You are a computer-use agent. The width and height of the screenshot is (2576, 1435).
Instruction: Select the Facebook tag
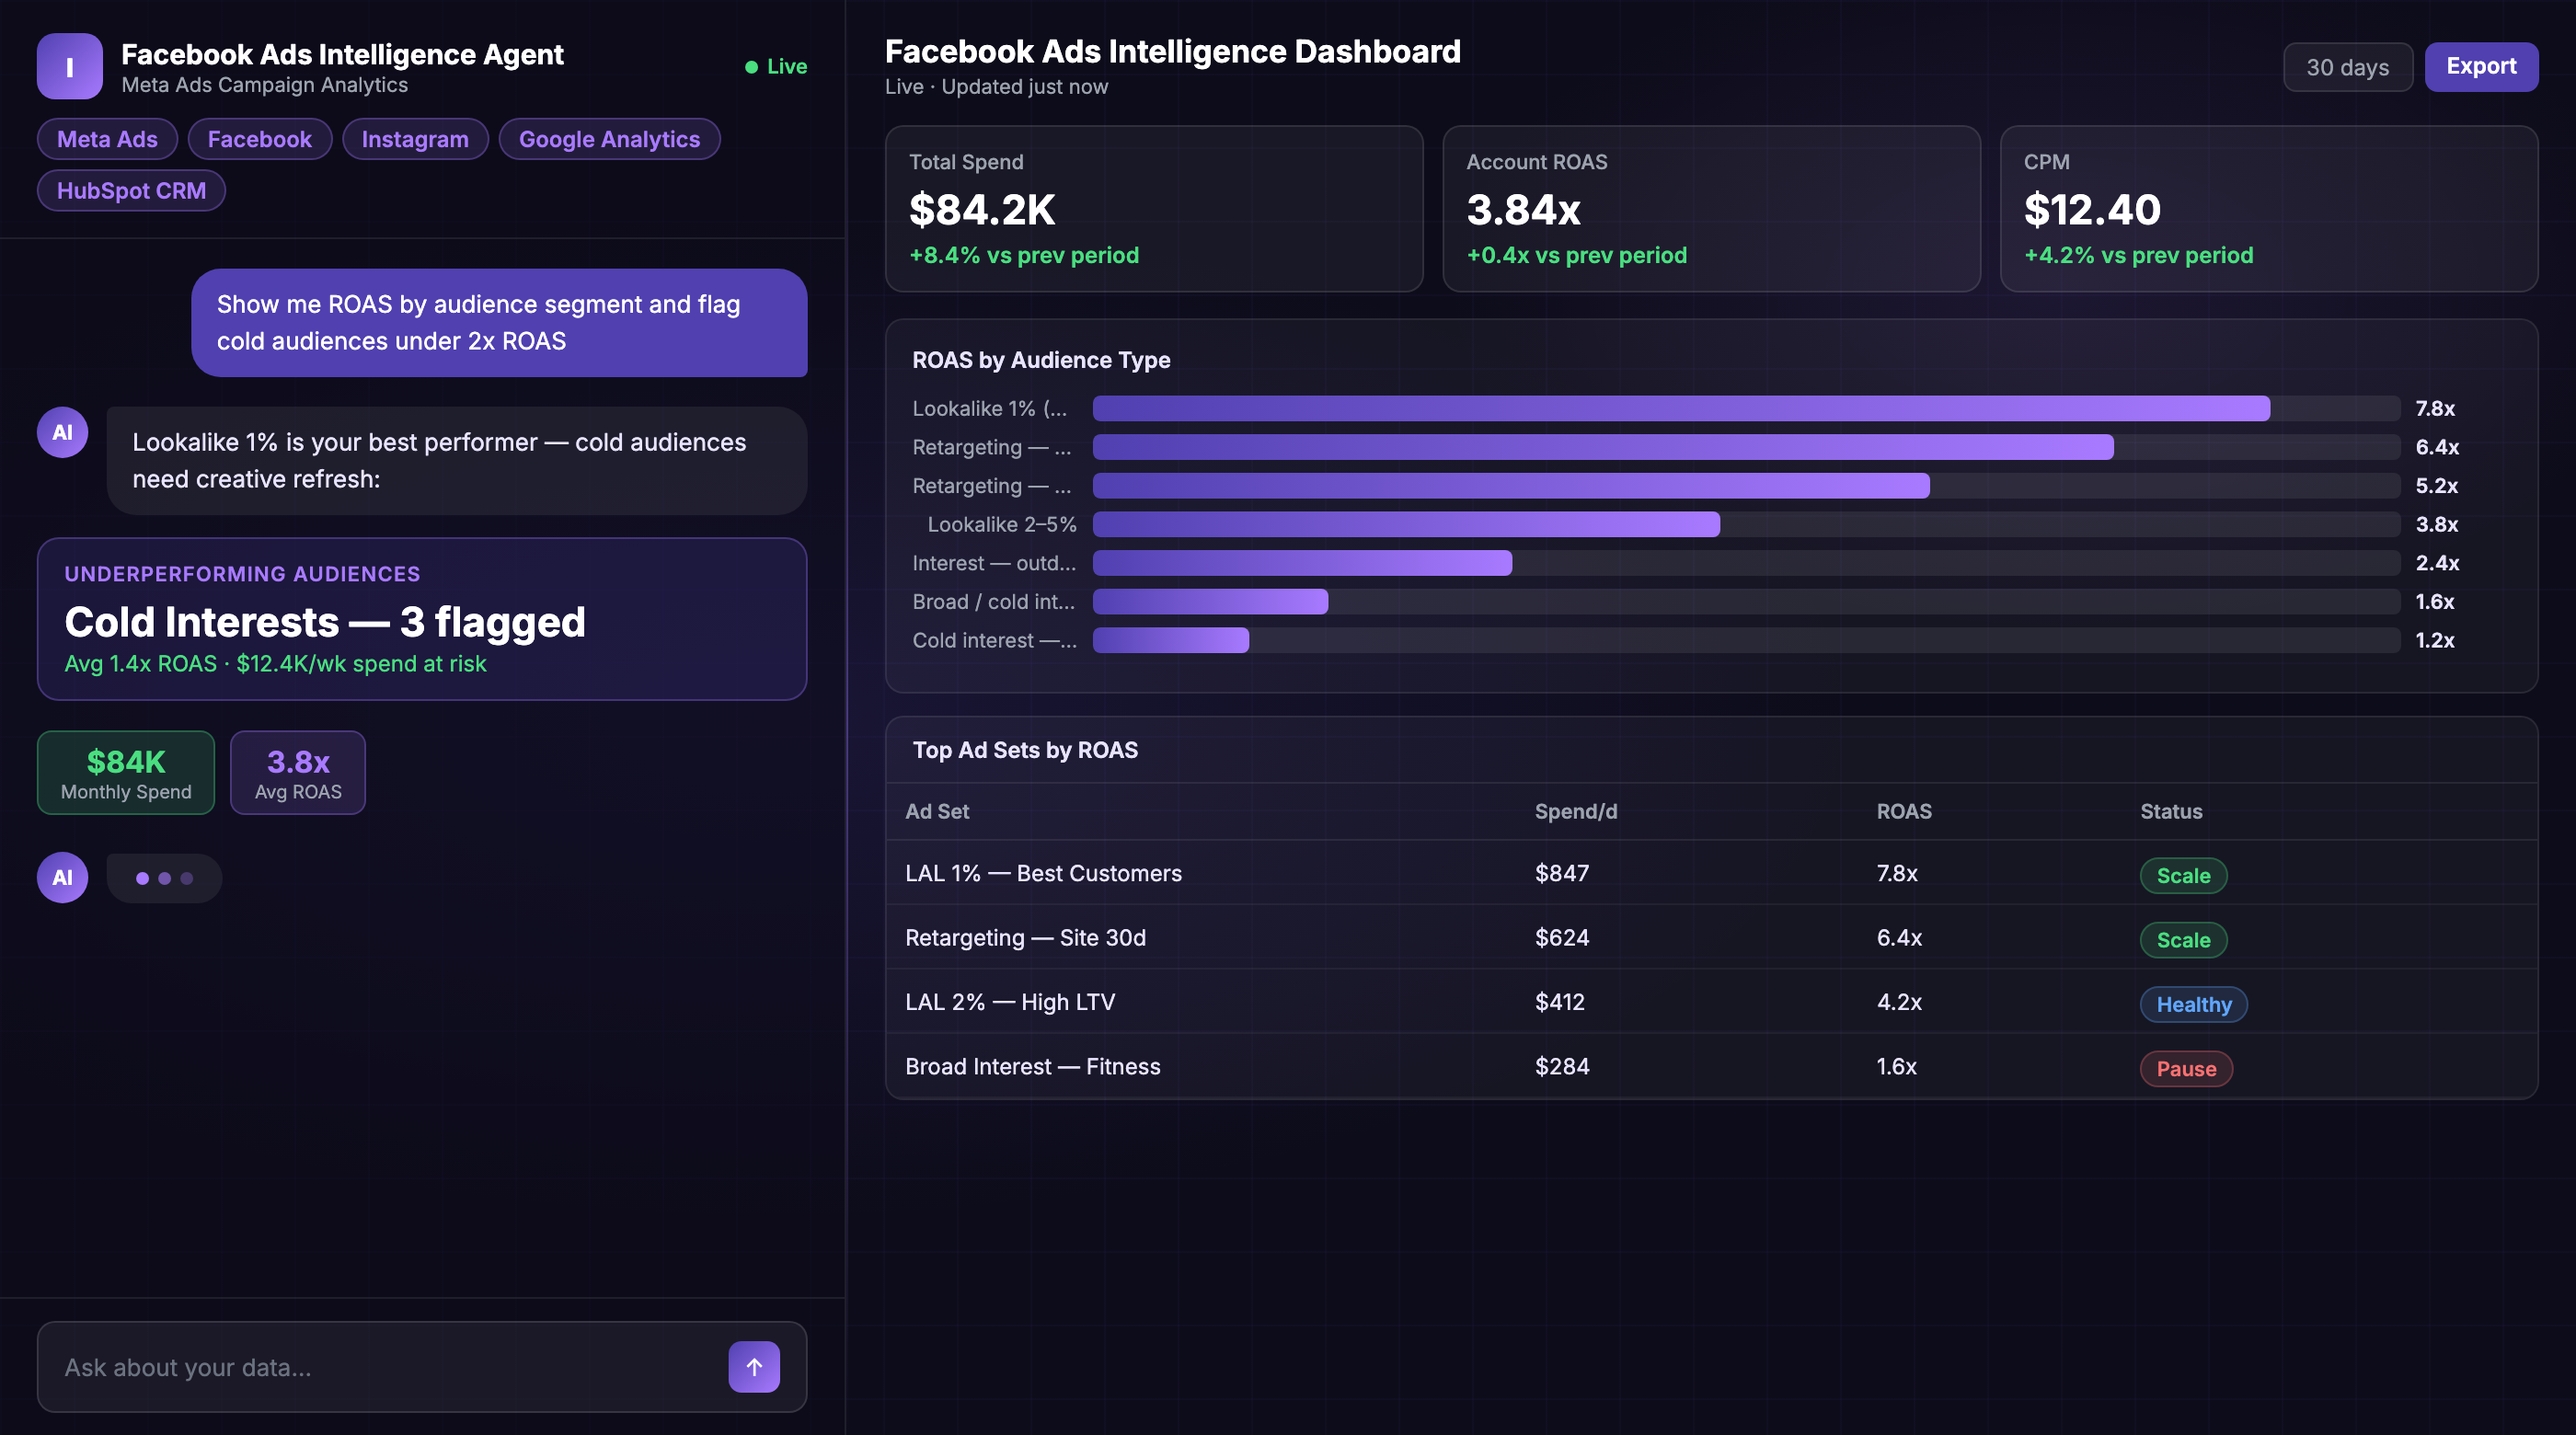260,139
